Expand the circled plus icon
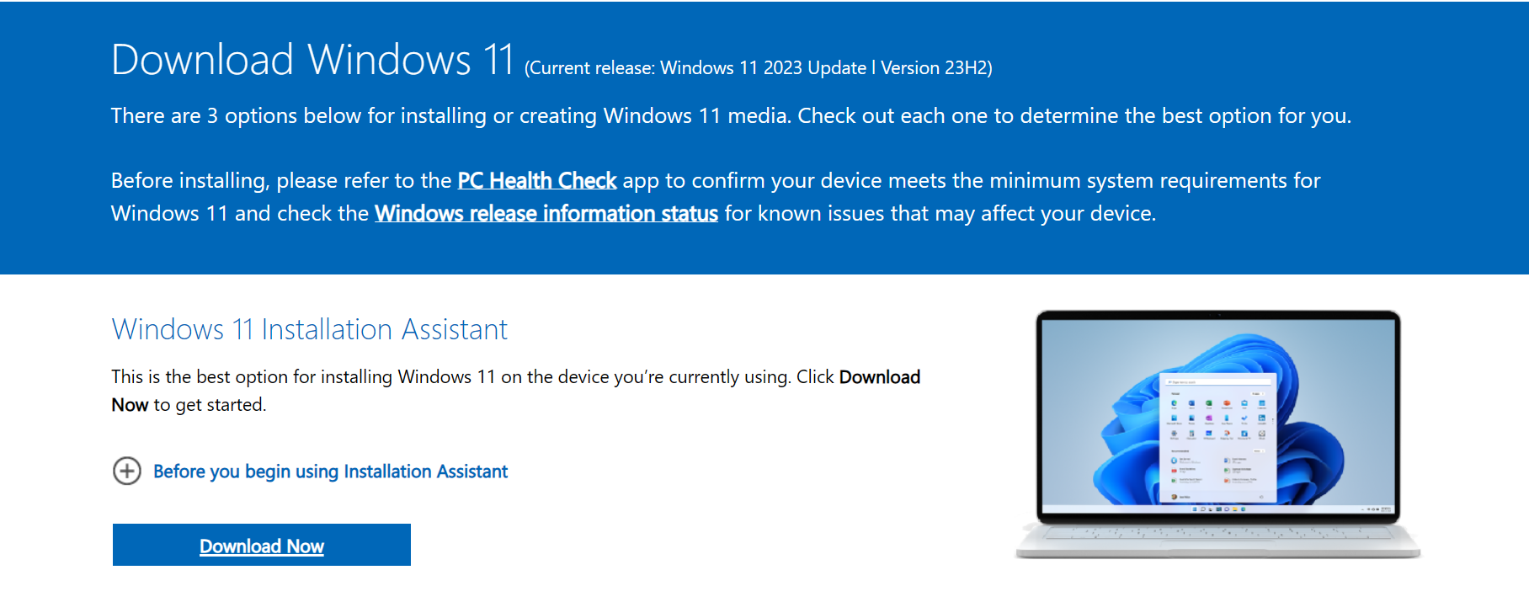 [127, 471]
